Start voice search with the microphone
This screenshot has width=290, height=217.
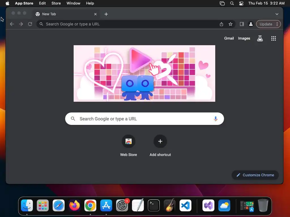click(x=216, y=119)
